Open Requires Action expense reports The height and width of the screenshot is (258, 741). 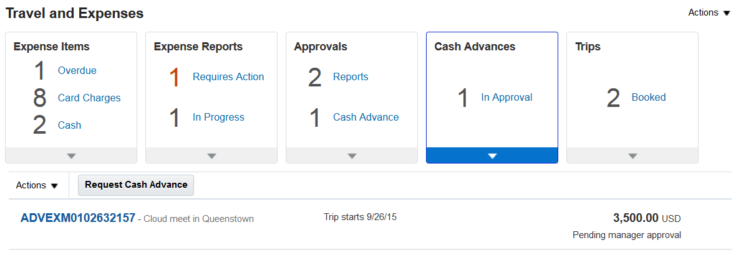(228, 76)
